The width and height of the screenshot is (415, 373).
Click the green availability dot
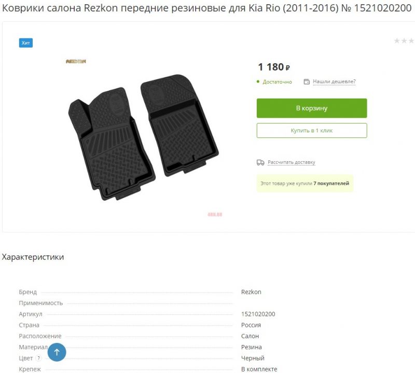pyautogui.click(x=258, y=81)
